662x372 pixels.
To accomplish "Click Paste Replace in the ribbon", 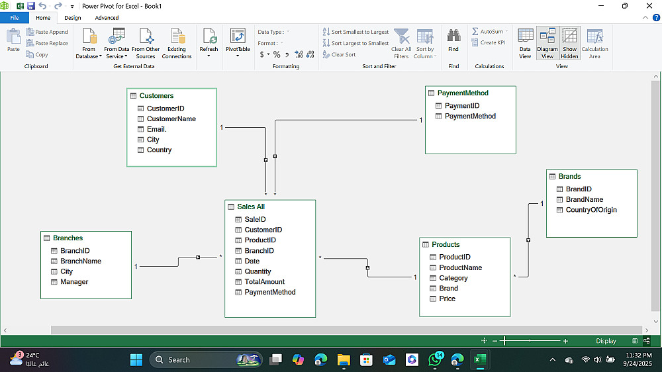I will 47,43.
